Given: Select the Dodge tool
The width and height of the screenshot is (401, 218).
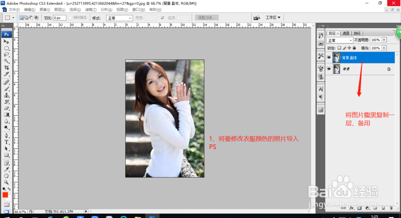Looking at the screenshot, I should coord(6,127).
